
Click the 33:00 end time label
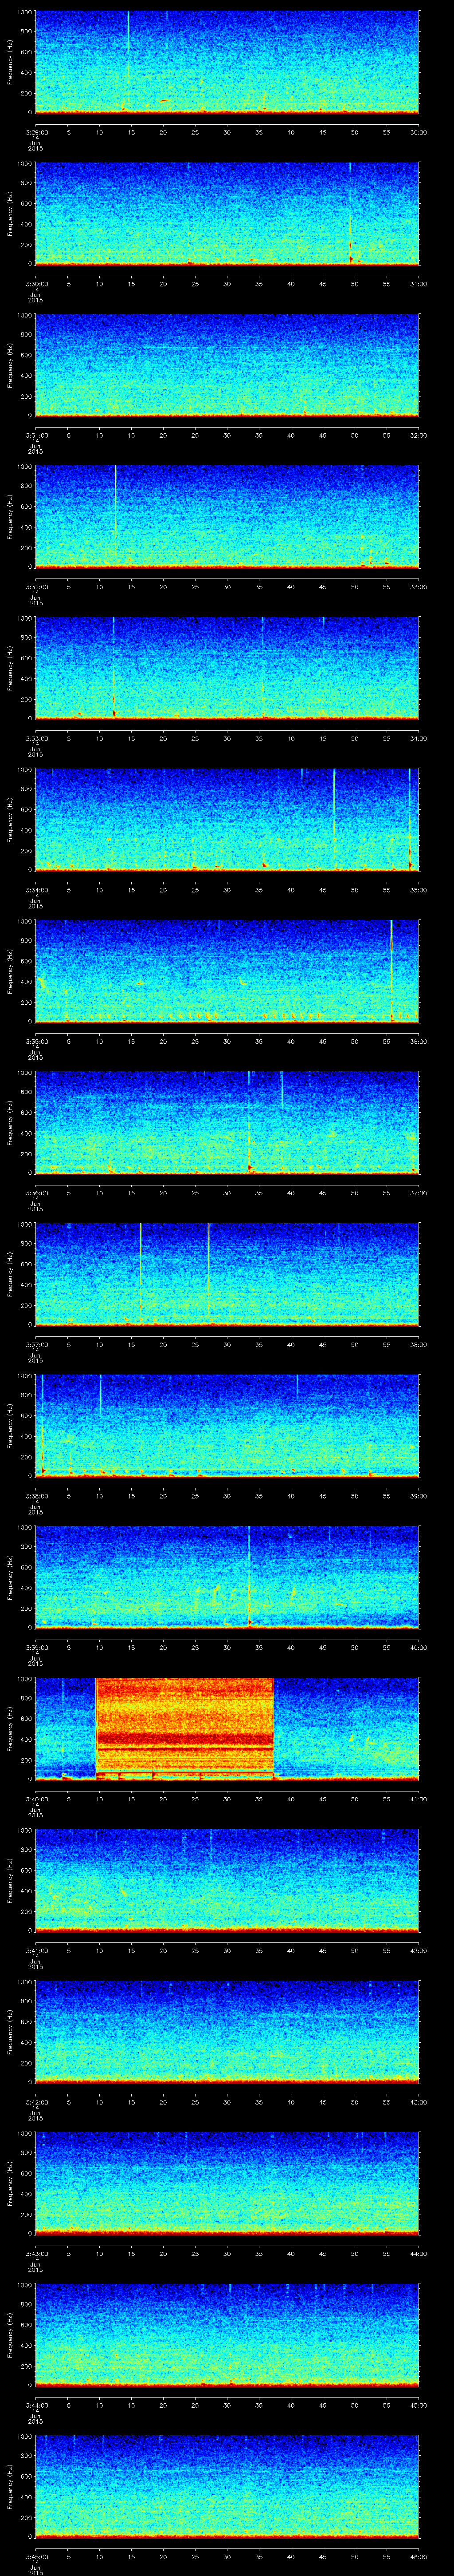(x=418, y=586)
